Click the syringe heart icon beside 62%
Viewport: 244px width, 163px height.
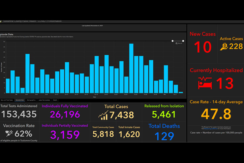pyautogui.click(x=9, y=133)
